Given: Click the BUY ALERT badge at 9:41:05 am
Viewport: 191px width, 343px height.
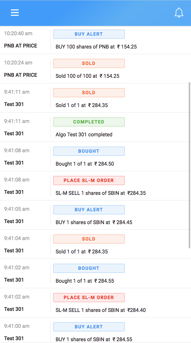Looking at the screenshot, I should (89, 210).
